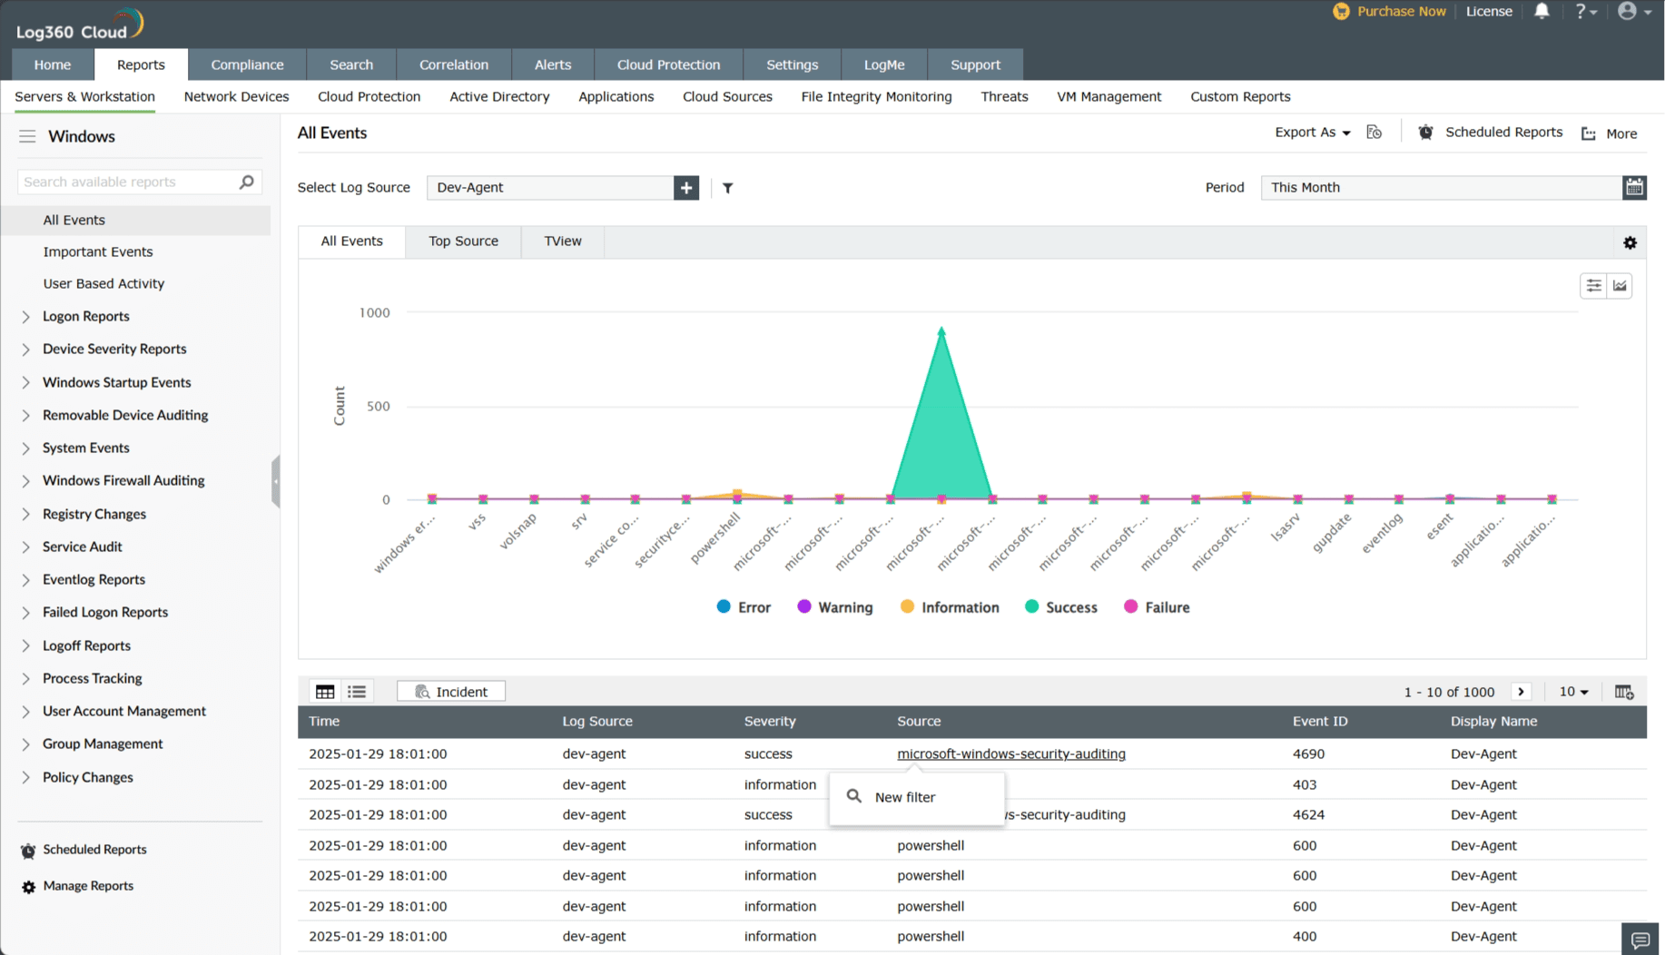Open add/remove columns icon

[1624, 692]
